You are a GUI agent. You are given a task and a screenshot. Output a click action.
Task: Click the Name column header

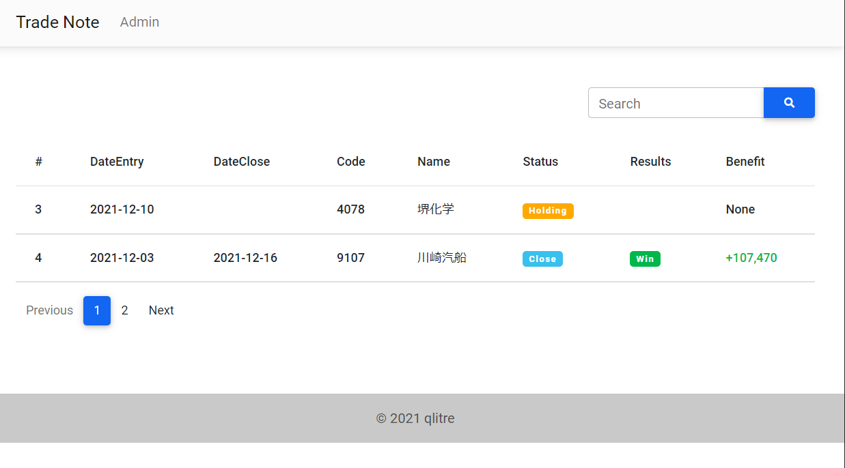[x=434, y=162]
